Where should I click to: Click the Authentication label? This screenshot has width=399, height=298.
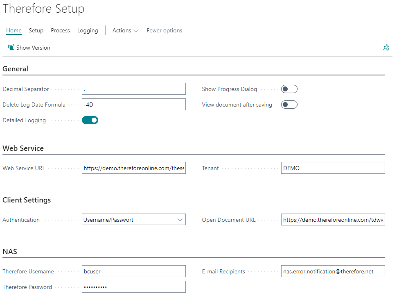coord(21,220)
